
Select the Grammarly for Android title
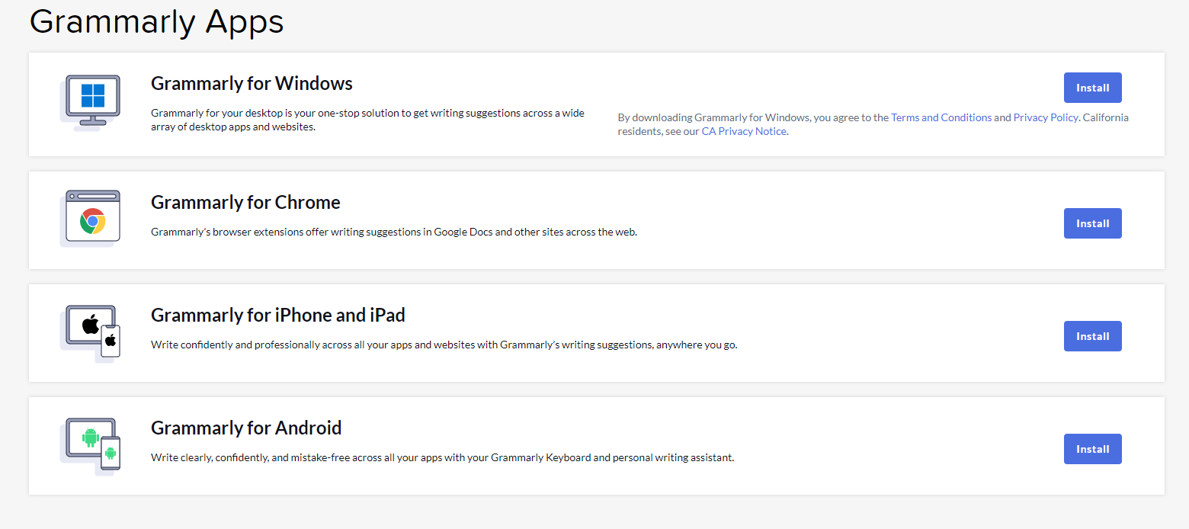pyautogui.click(x=246, y=428)
